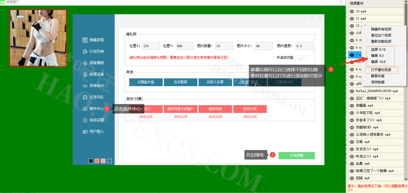This screenshot has height=193, width=408.
Task: Toggle the 开启该功能 switch
Action: (x=303, y=58)
